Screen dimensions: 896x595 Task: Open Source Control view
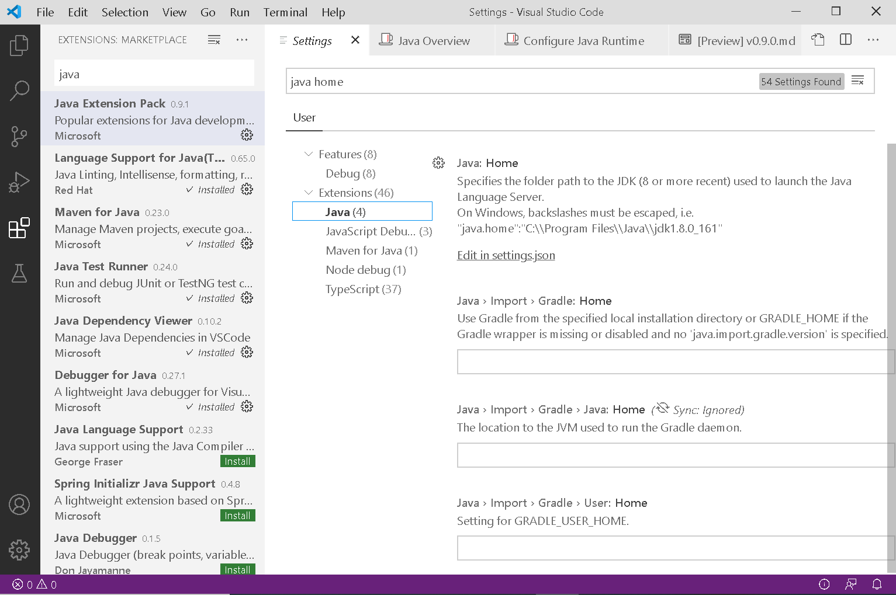tap(19, 137)
